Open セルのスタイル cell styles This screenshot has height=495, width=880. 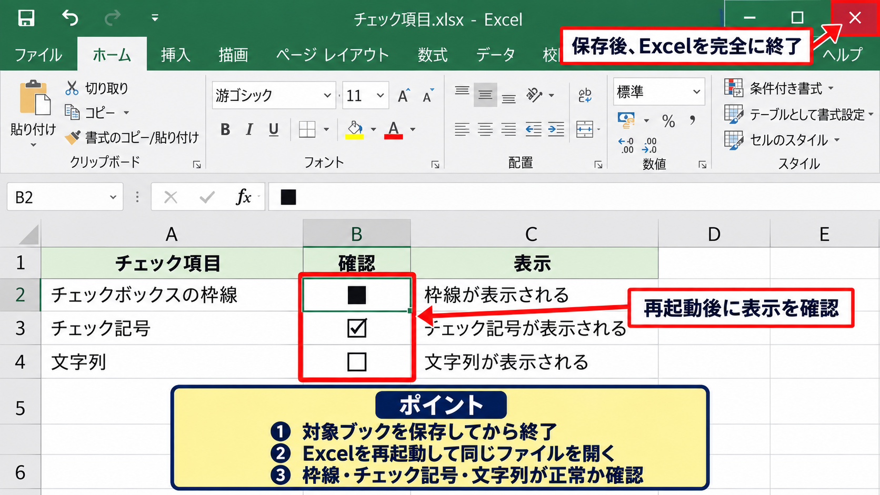(782, 140)
